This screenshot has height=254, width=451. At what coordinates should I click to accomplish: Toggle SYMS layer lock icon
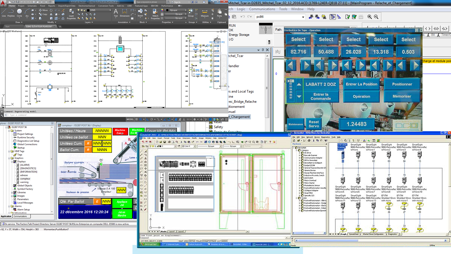point(85,10)
